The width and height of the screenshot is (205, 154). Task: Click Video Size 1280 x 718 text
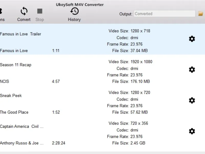(x=129, y=31)
